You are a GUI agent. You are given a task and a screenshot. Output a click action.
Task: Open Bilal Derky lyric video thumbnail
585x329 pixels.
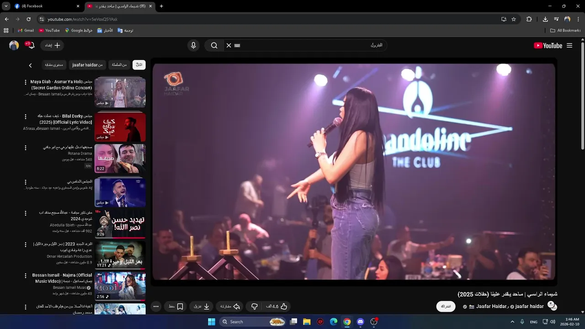click(120, 127)
